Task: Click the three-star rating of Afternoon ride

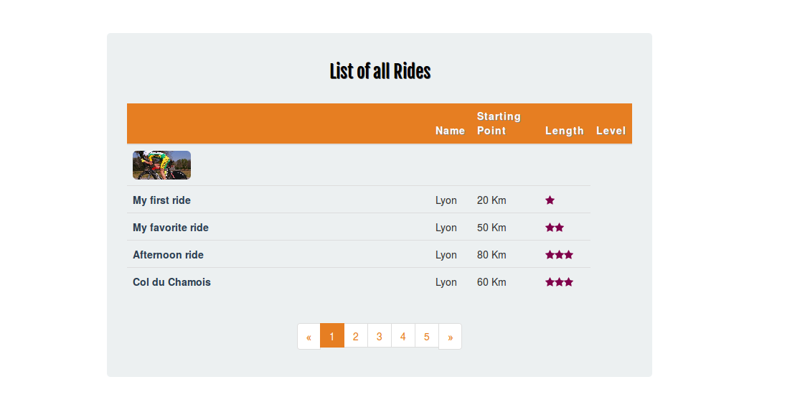Action: coord(559,254)
